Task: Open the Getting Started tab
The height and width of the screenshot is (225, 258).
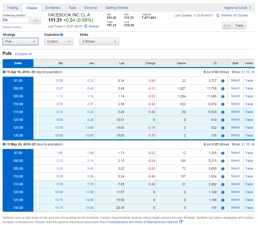Action: pyautogui.click(x=117, y=8)
